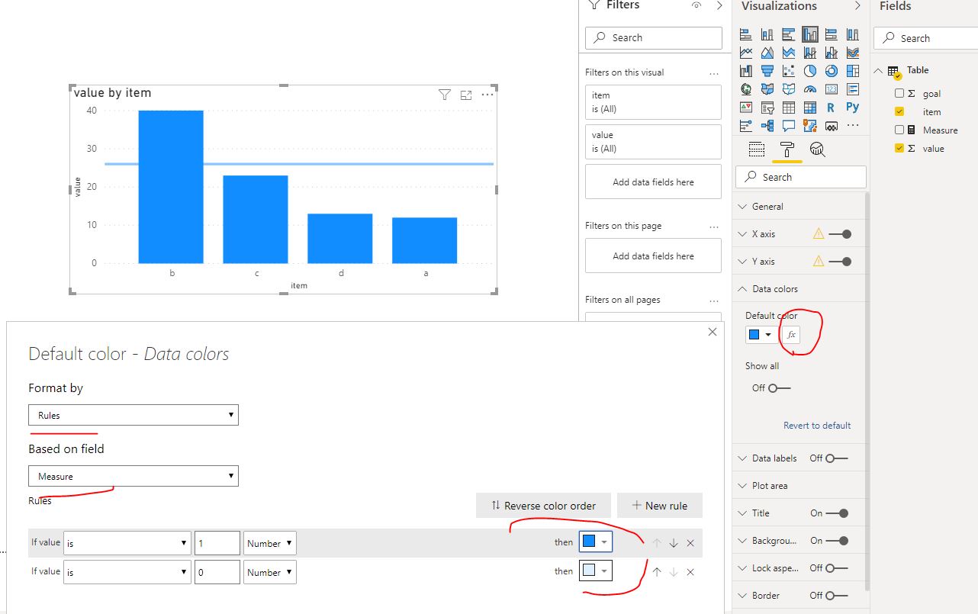Switch to the Fields well tab
The image size is (978, 614).
pyautogui.click(x=756, y=149)
